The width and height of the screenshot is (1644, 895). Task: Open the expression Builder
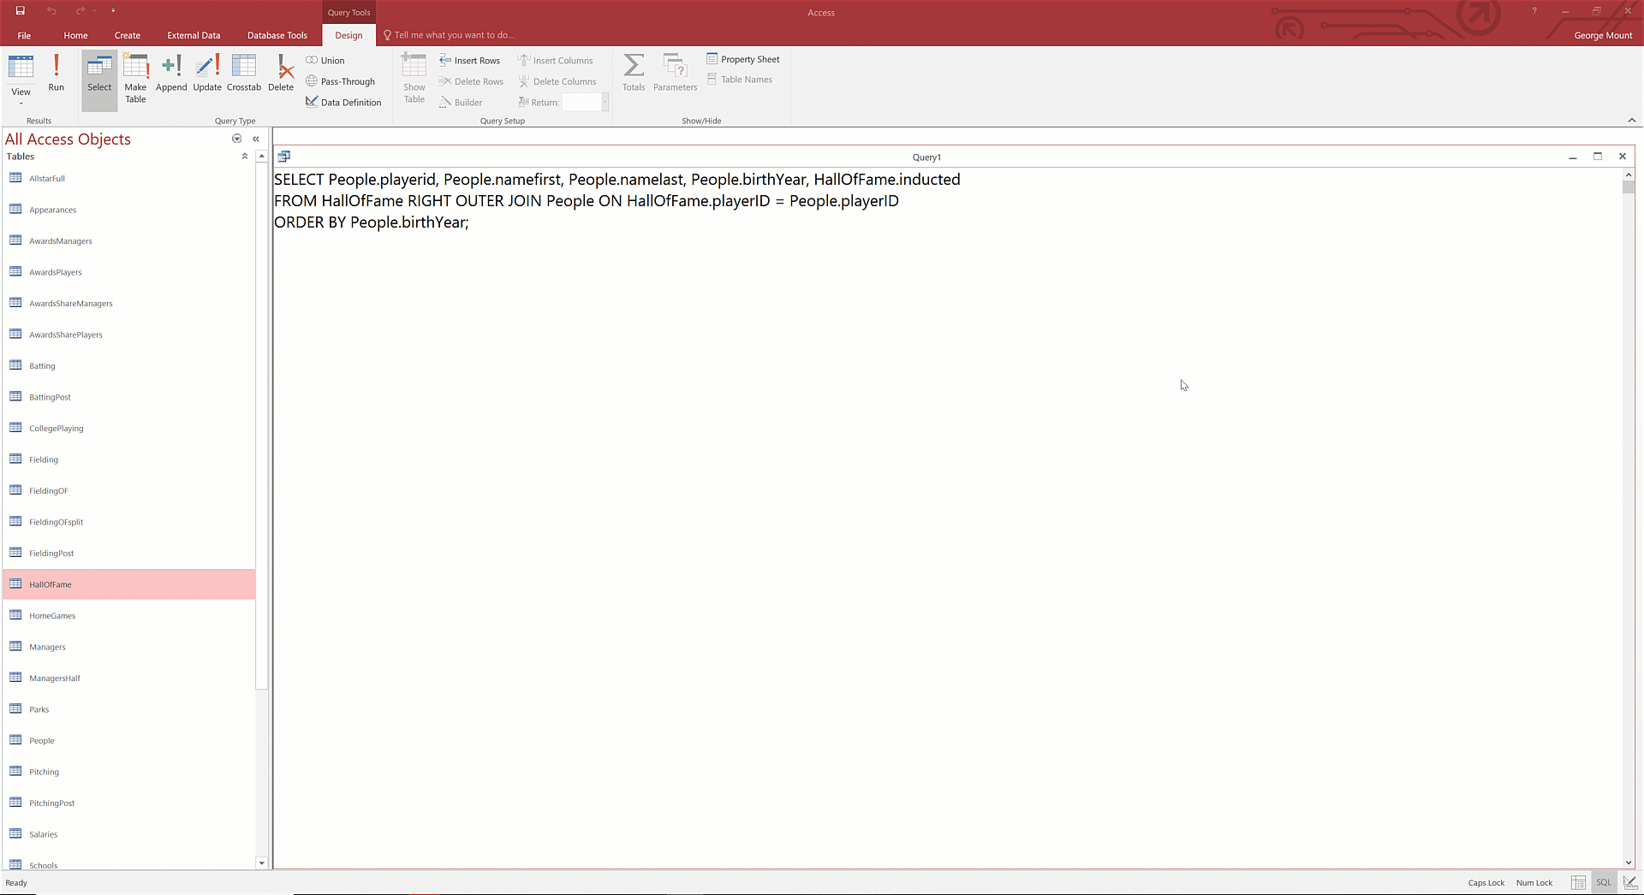(461, 102)
